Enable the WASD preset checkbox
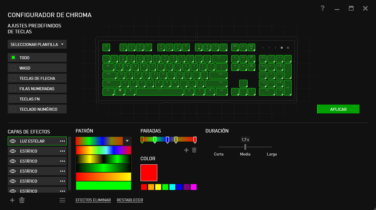 (13, 68)
